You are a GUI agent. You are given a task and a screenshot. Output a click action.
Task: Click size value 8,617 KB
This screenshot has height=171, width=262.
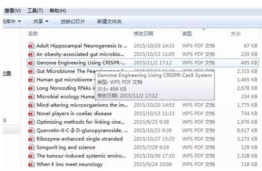point(247,130)
